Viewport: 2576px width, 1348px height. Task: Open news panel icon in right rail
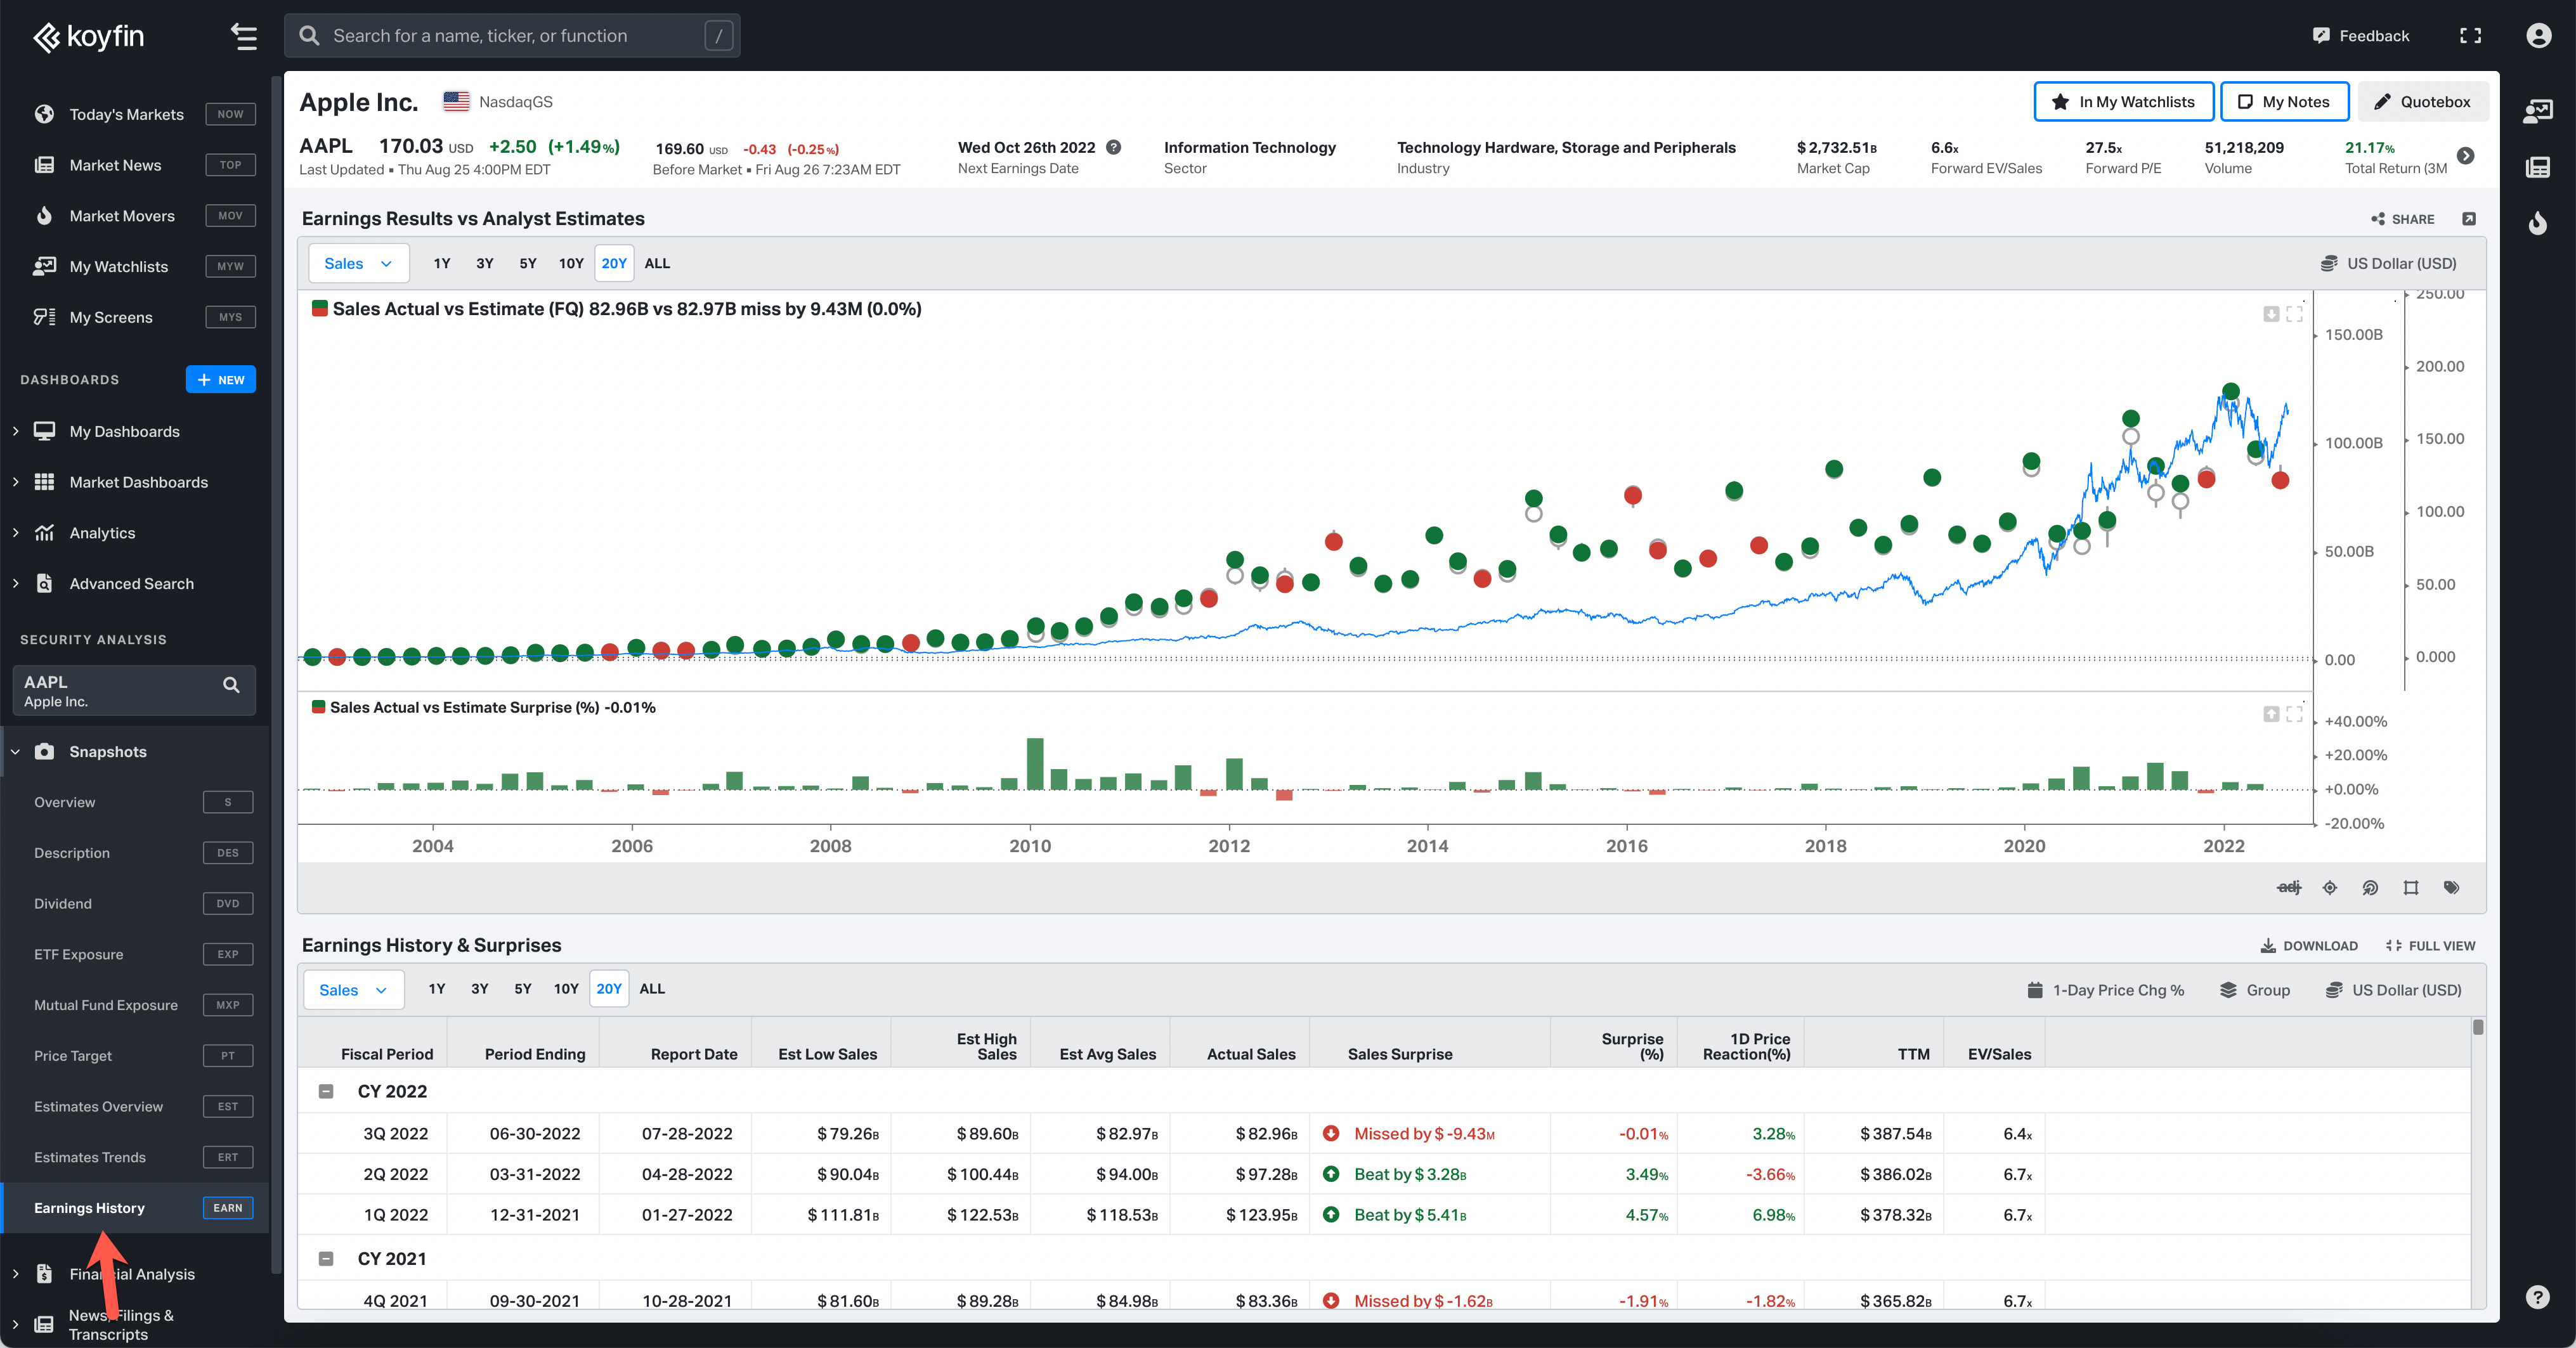2538,167
